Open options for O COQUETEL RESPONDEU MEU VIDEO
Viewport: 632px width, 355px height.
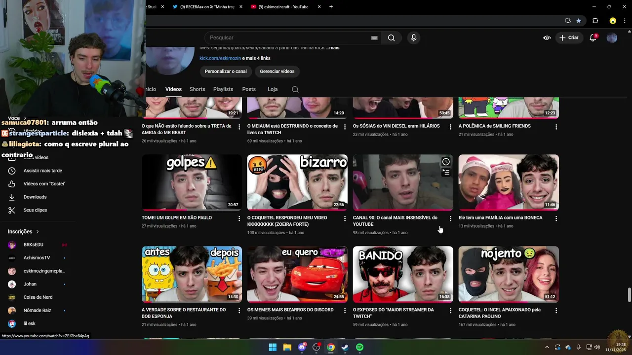click(x=345, y=218)
